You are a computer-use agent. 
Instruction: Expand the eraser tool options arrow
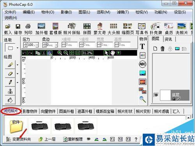tap(18, 74)
